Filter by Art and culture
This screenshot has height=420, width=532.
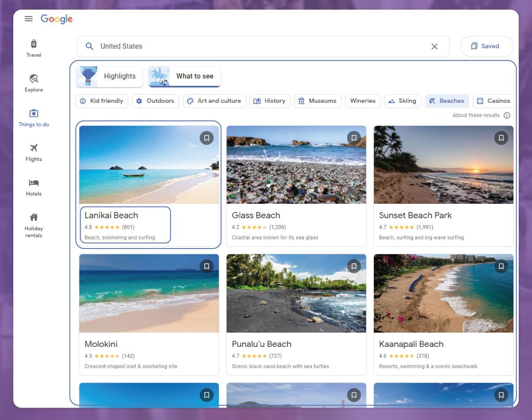(214, 101)
